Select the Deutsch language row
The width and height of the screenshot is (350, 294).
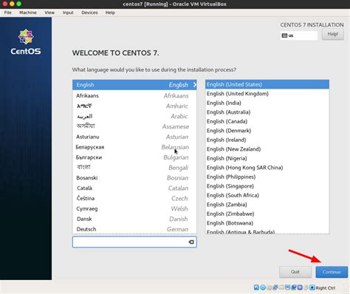pyautogui.click(x=134, y=229)
